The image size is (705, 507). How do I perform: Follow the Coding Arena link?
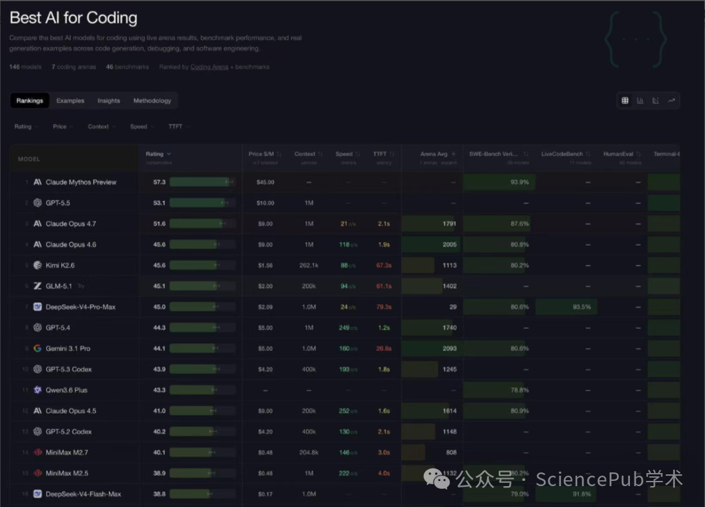point(209,67)
